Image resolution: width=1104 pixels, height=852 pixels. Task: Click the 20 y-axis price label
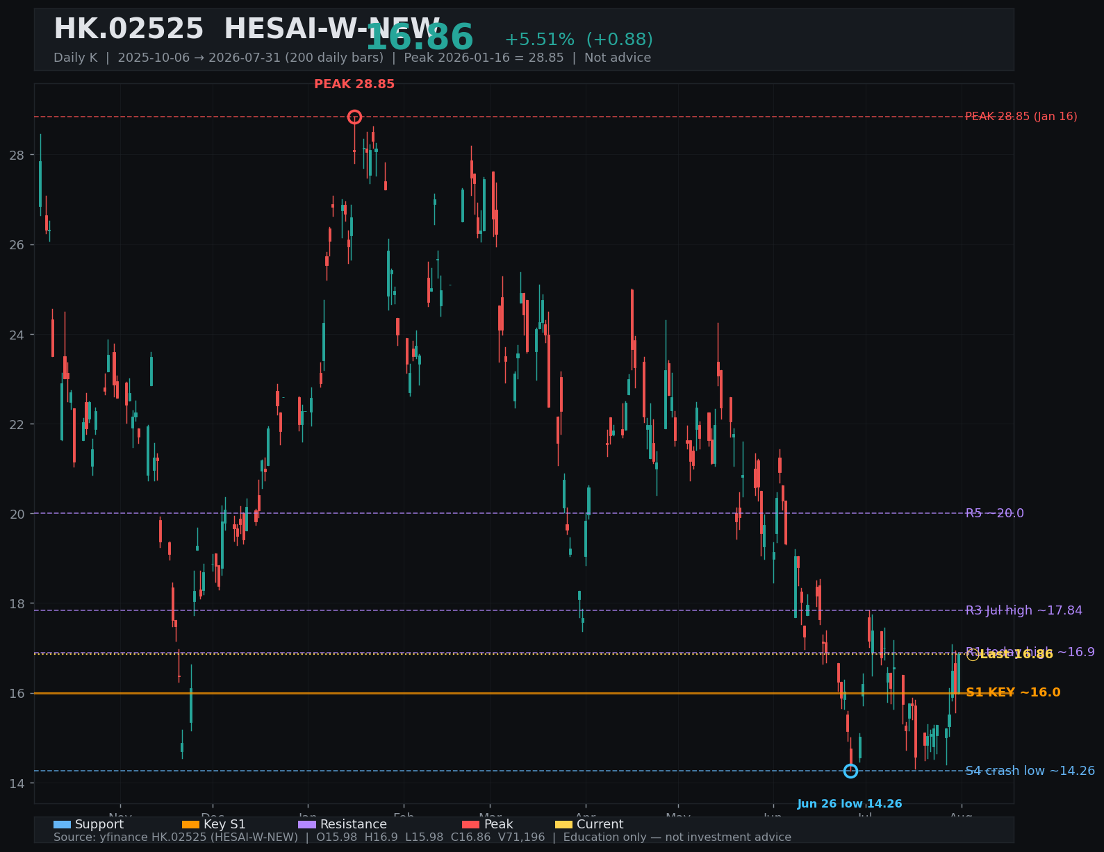coord(17,514)
